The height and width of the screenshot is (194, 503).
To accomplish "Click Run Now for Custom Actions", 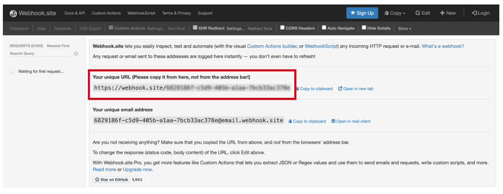I will point(176,29).
